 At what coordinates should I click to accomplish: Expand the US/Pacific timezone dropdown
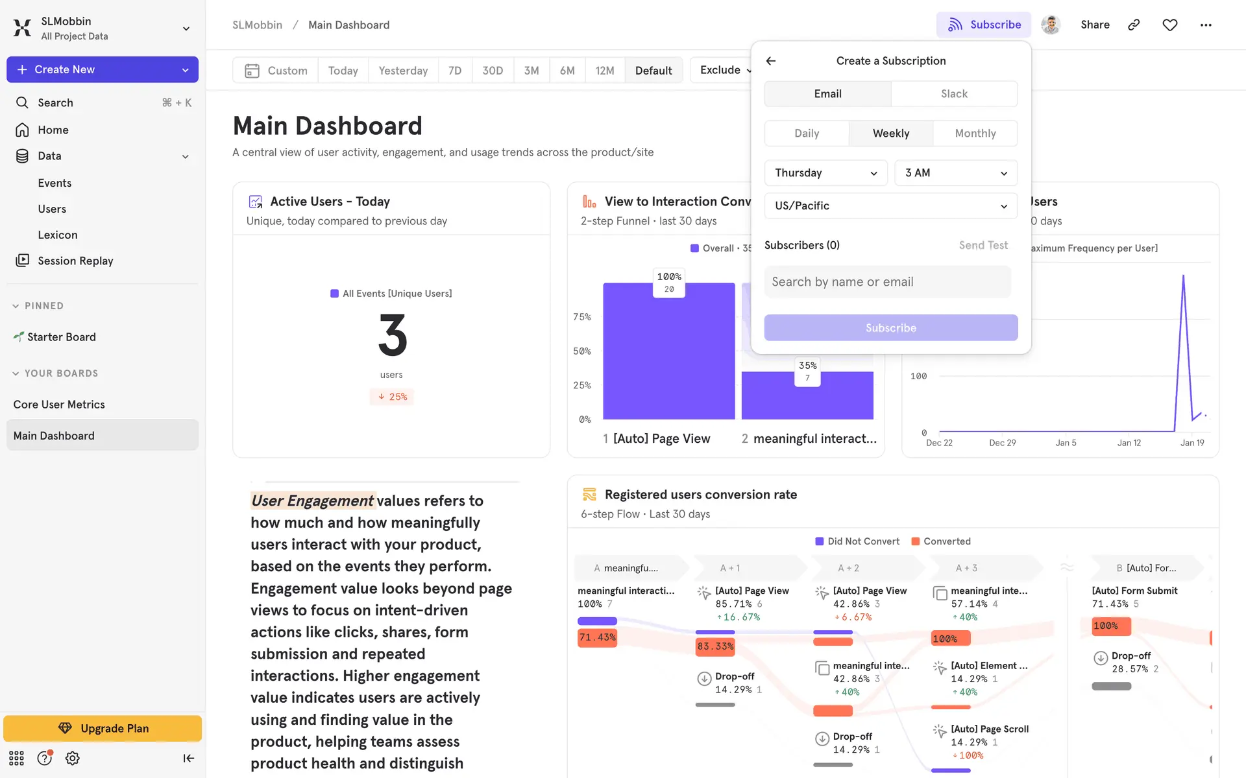coord(890,206)
